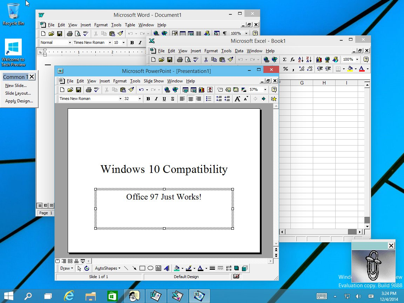Viewport: 404px width, 303px height.
Task: Click New Slide in Common Tasks
Action: pos(16,86)
